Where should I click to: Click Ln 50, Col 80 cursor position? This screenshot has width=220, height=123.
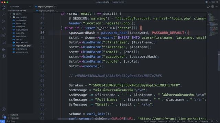coord(150,121)
